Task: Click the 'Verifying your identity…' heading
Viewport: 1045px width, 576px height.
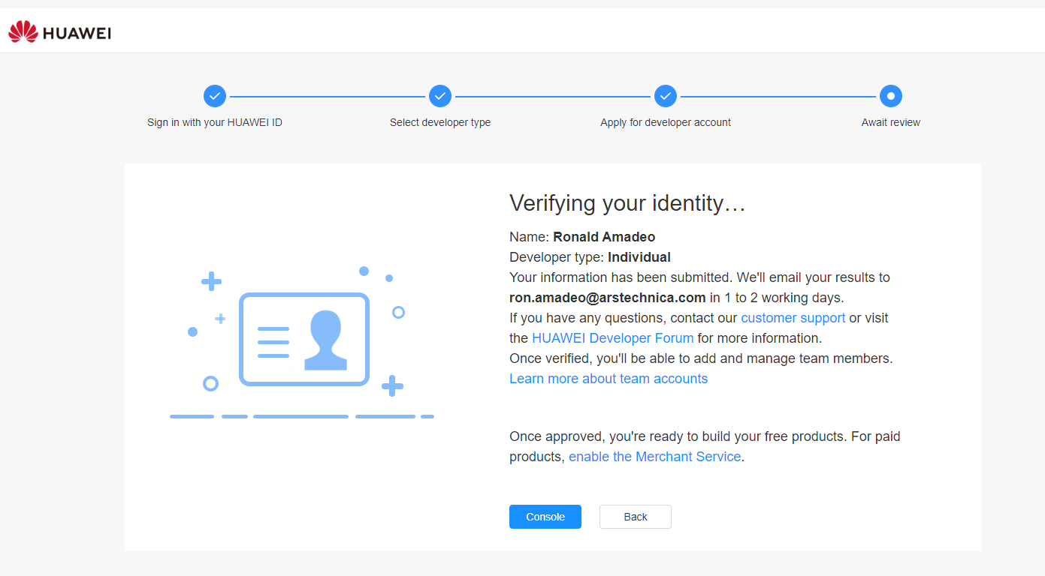Action: pos(627,203)
